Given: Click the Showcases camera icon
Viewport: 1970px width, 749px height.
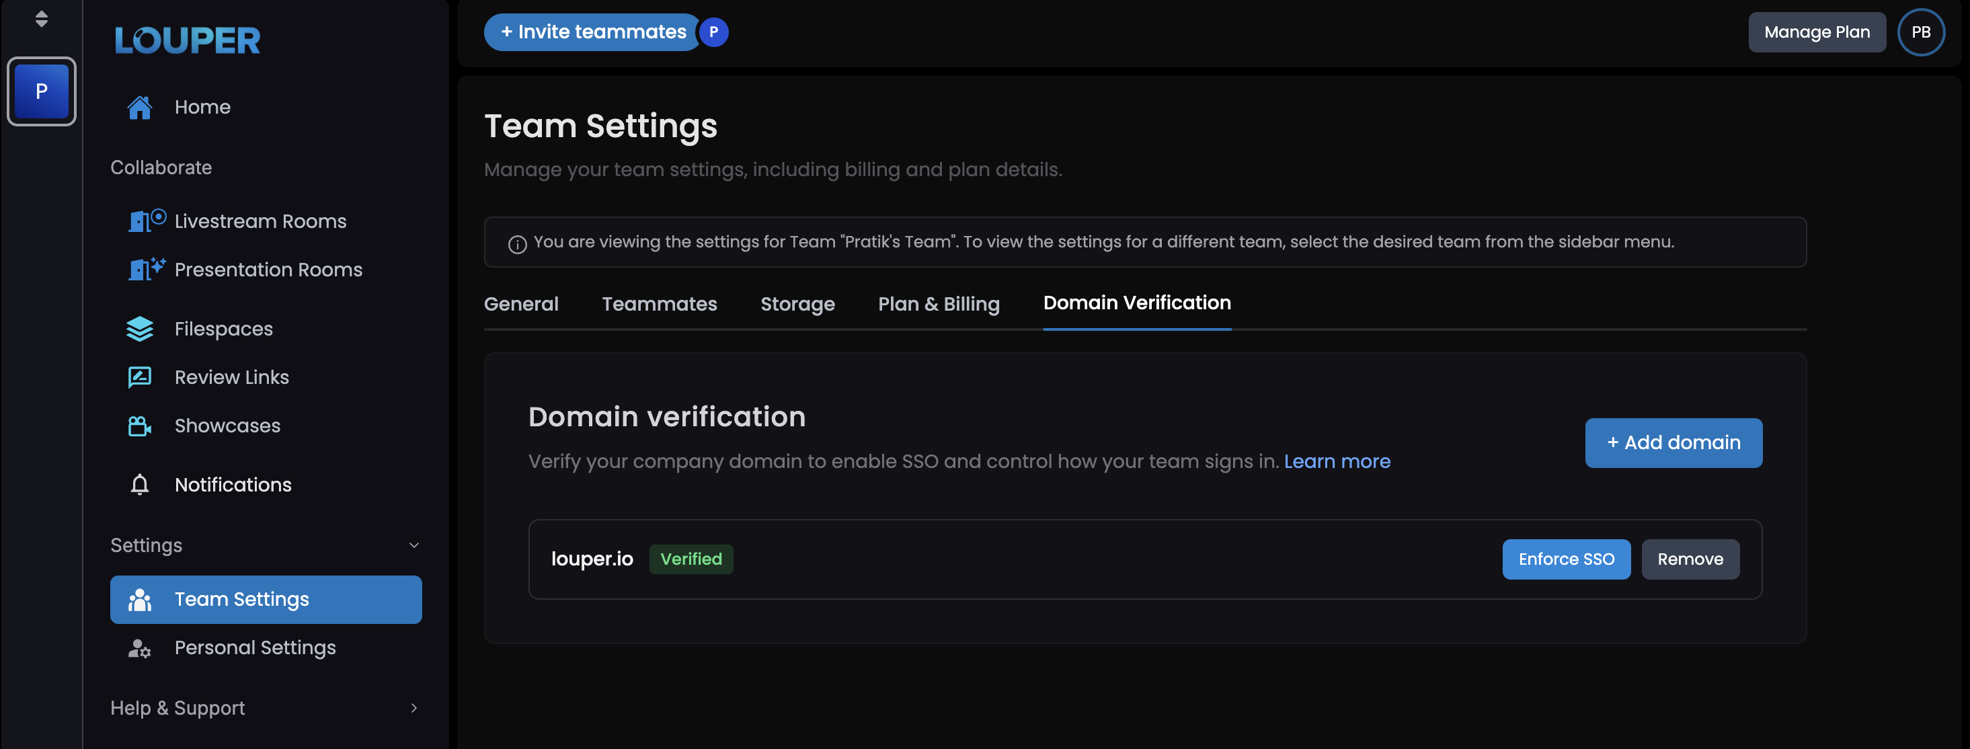Looking at the screenshot, I should [x=139, y=426].
